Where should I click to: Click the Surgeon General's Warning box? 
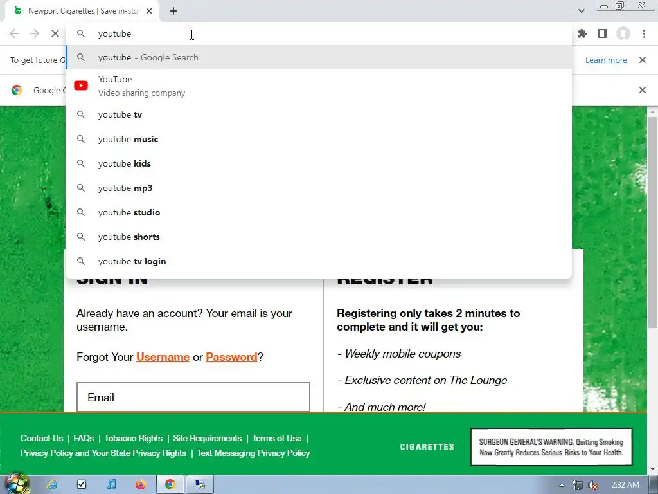coord(551,447)
